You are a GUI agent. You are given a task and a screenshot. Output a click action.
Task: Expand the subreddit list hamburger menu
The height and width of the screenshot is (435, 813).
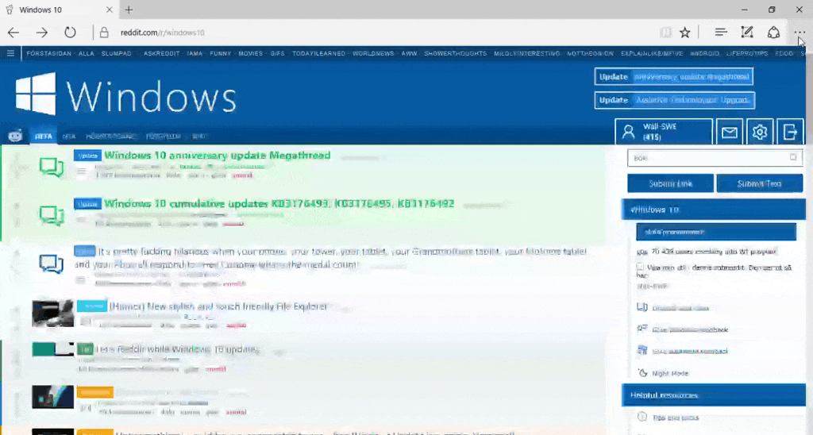click(x=10, y=53)
